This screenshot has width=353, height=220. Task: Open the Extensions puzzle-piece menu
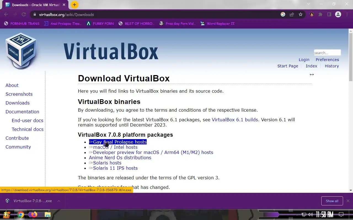[320, 15]
